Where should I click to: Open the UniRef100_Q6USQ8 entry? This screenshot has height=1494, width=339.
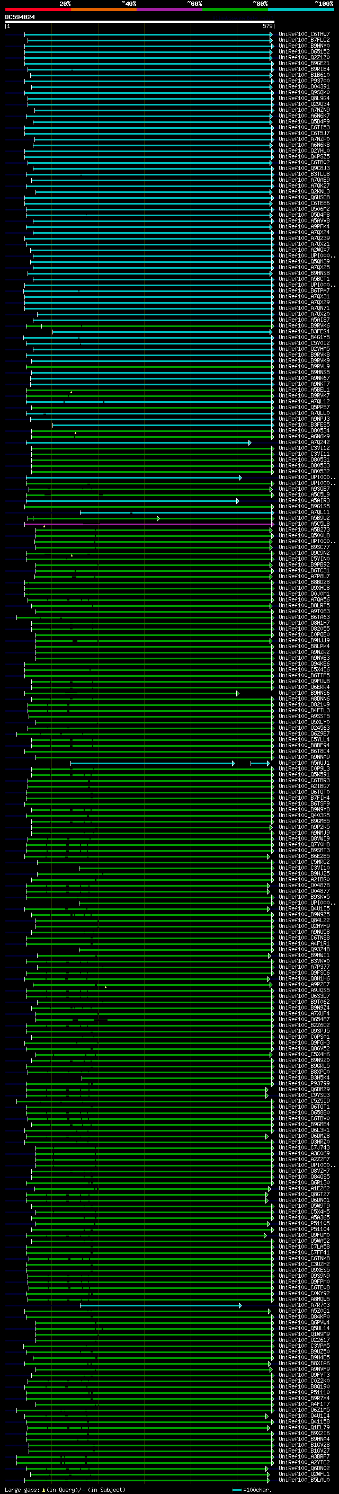click(304, 197)
